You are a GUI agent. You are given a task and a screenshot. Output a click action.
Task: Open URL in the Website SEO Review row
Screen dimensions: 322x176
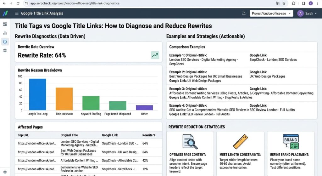(37, 169)
